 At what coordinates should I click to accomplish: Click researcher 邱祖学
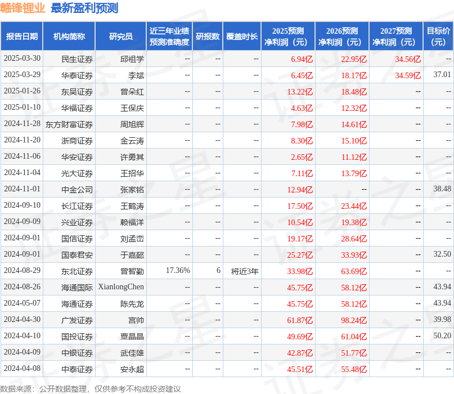(132, 59)
